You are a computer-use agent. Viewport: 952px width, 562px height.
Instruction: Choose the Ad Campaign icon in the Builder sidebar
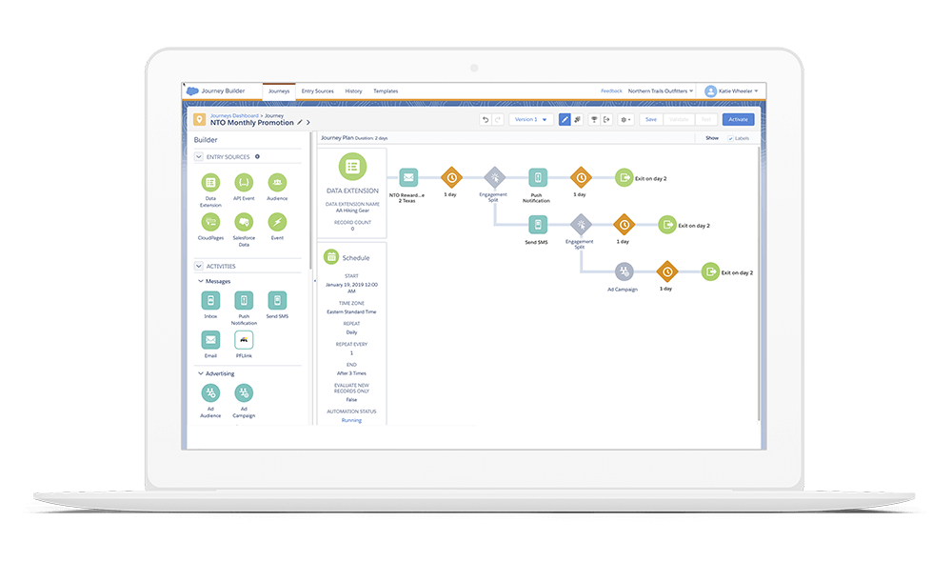tap(244, 393)
